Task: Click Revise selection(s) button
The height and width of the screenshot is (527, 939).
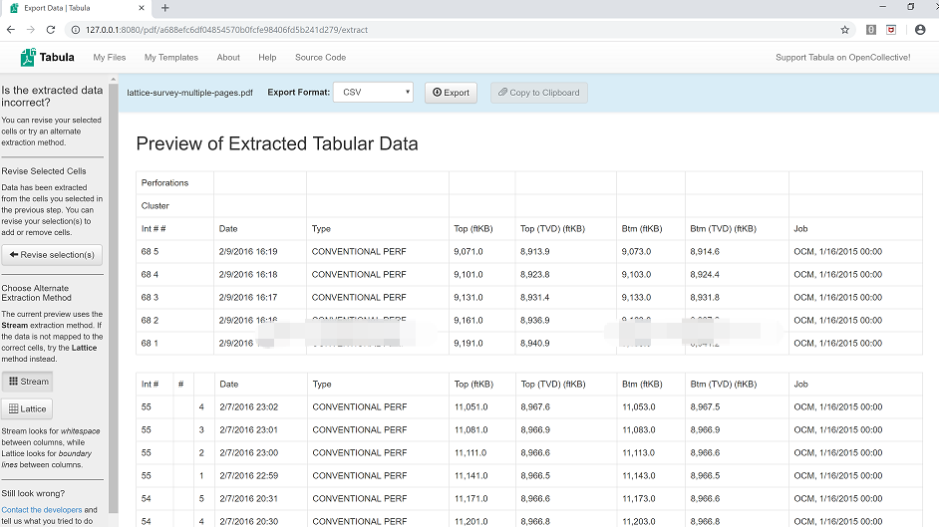Action: (x=52, y=255)
